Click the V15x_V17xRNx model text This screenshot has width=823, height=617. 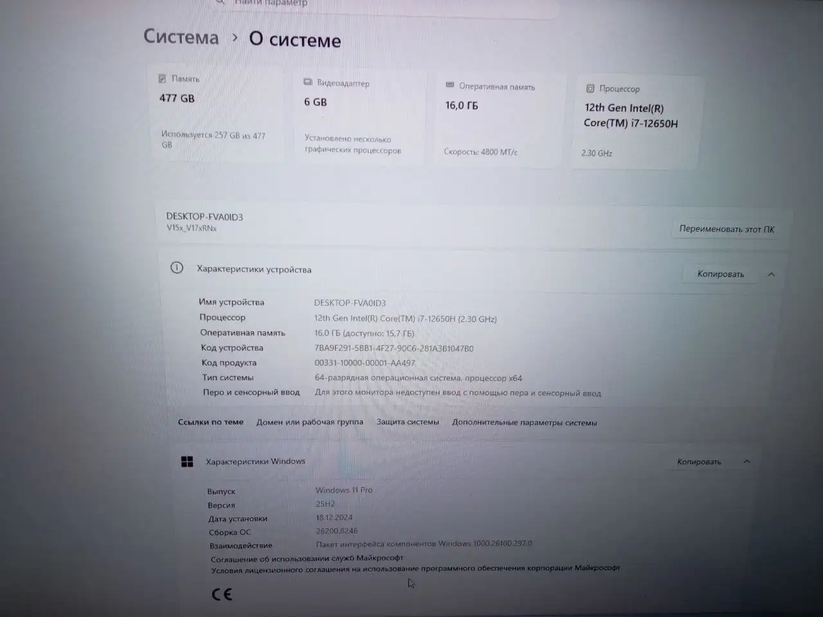[192, 228]
